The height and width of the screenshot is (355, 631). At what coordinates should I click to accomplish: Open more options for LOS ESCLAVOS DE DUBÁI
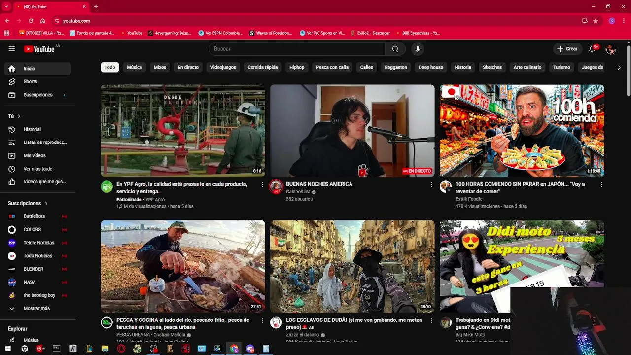point(431,320)
